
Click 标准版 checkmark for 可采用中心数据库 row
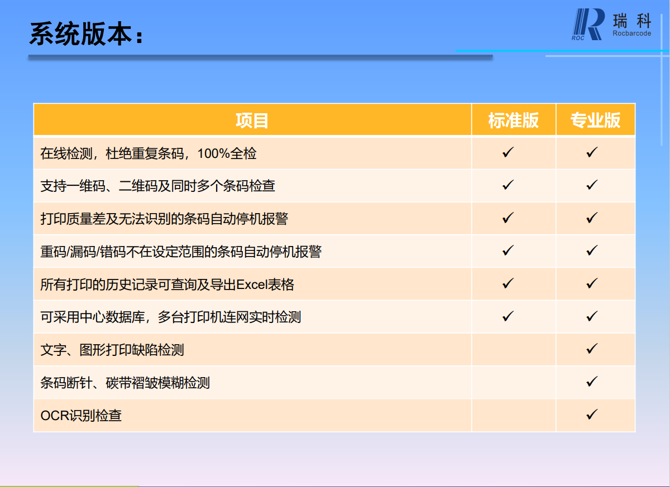coord(508,316)
